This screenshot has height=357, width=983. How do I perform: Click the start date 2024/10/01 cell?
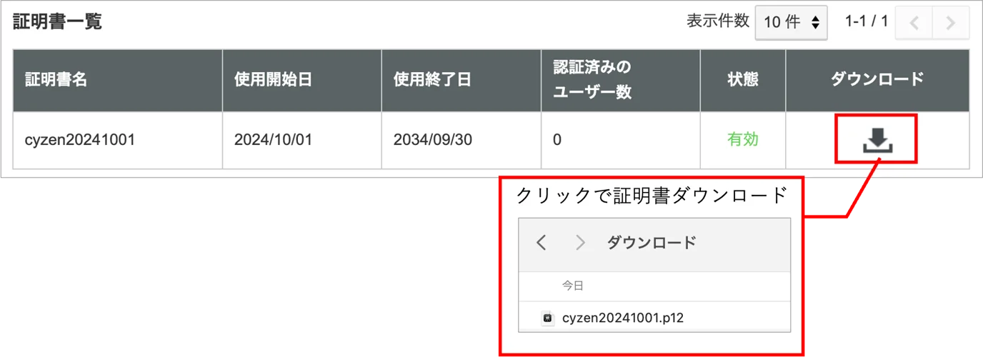[x=301, y=140]
